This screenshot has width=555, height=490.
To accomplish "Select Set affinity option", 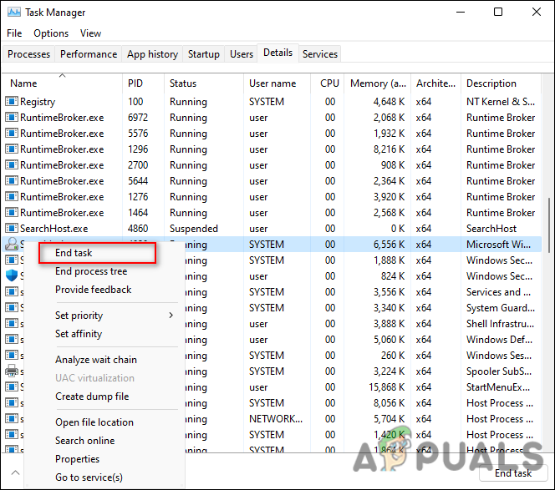I will click(x=79, y=334).
